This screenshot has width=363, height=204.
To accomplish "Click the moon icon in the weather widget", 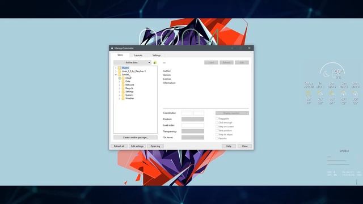I will pyautogui.click(x=327, y=74).
